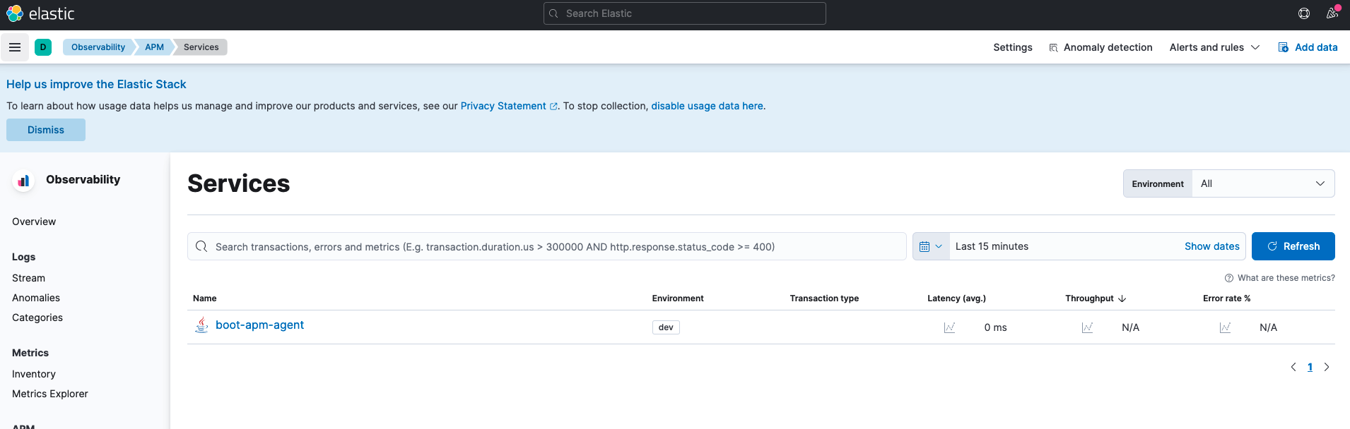This screenshot has width=1350, height=429.
Task: Open Settings in the top menu
Action: [x=1012, y=47]
